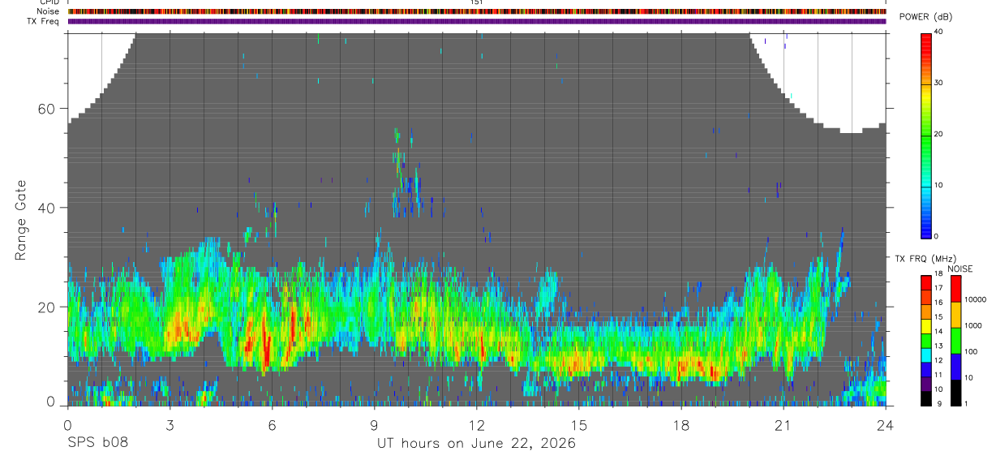Click the UT hours date title
The width and height of the screenshot is (996, 460).
tap(476, 444)
